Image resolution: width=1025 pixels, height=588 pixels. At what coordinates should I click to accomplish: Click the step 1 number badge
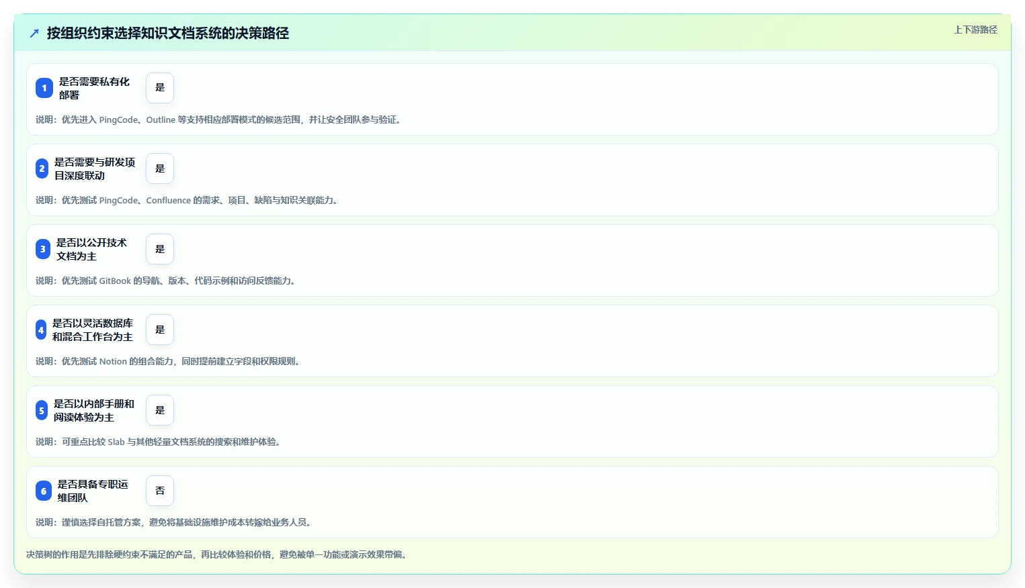(x=44, y=88)
